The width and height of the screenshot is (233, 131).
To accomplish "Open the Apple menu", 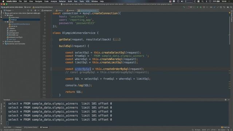I will pos(3,1).
